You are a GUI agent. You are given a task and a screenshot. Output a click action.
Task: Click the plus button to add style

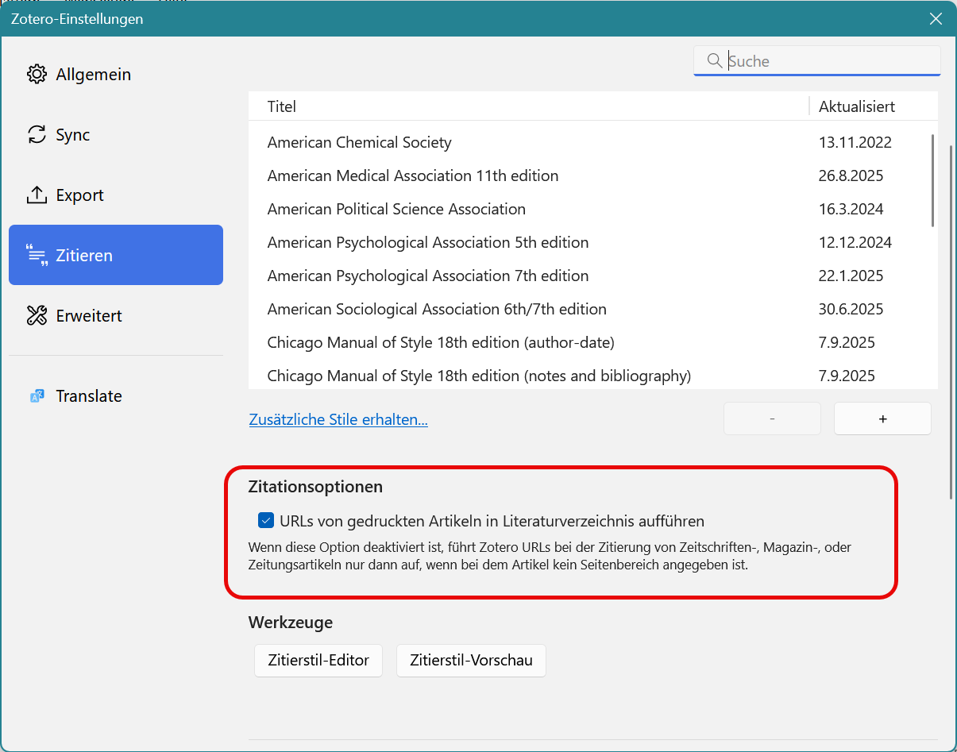click(x=882, y=418)
